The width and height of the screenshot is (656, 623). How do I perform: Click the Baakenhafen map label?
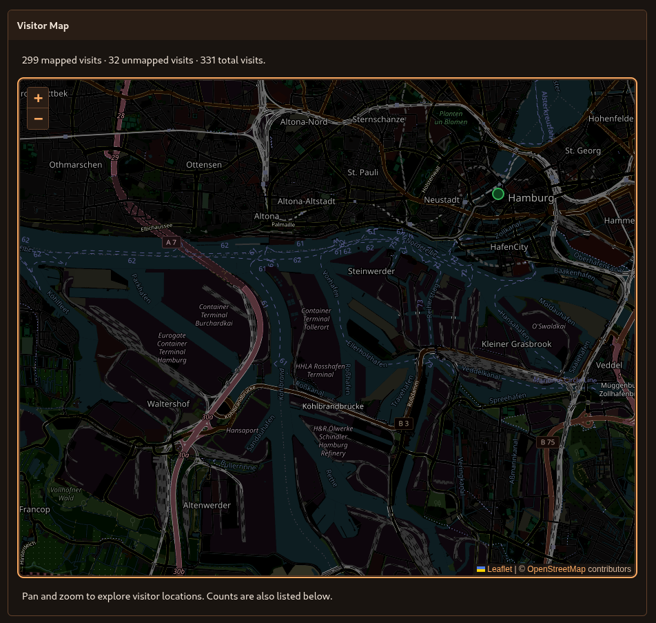coord(575,274)
